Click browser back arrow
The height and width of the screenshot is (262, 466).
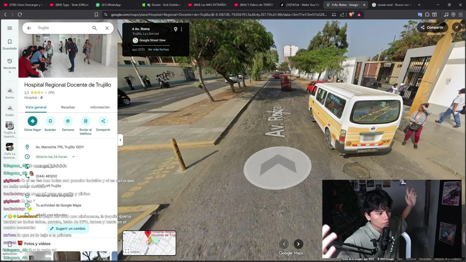5,15
